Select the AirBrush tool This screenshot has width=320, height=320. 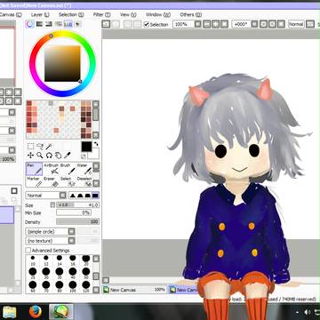pyautogui.click(x=51, y=169)
